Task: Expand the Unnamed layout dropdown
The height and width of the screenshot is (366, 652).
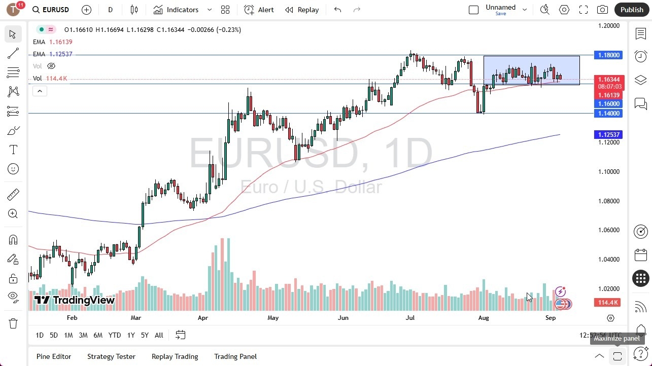Action: pos(525,9)
